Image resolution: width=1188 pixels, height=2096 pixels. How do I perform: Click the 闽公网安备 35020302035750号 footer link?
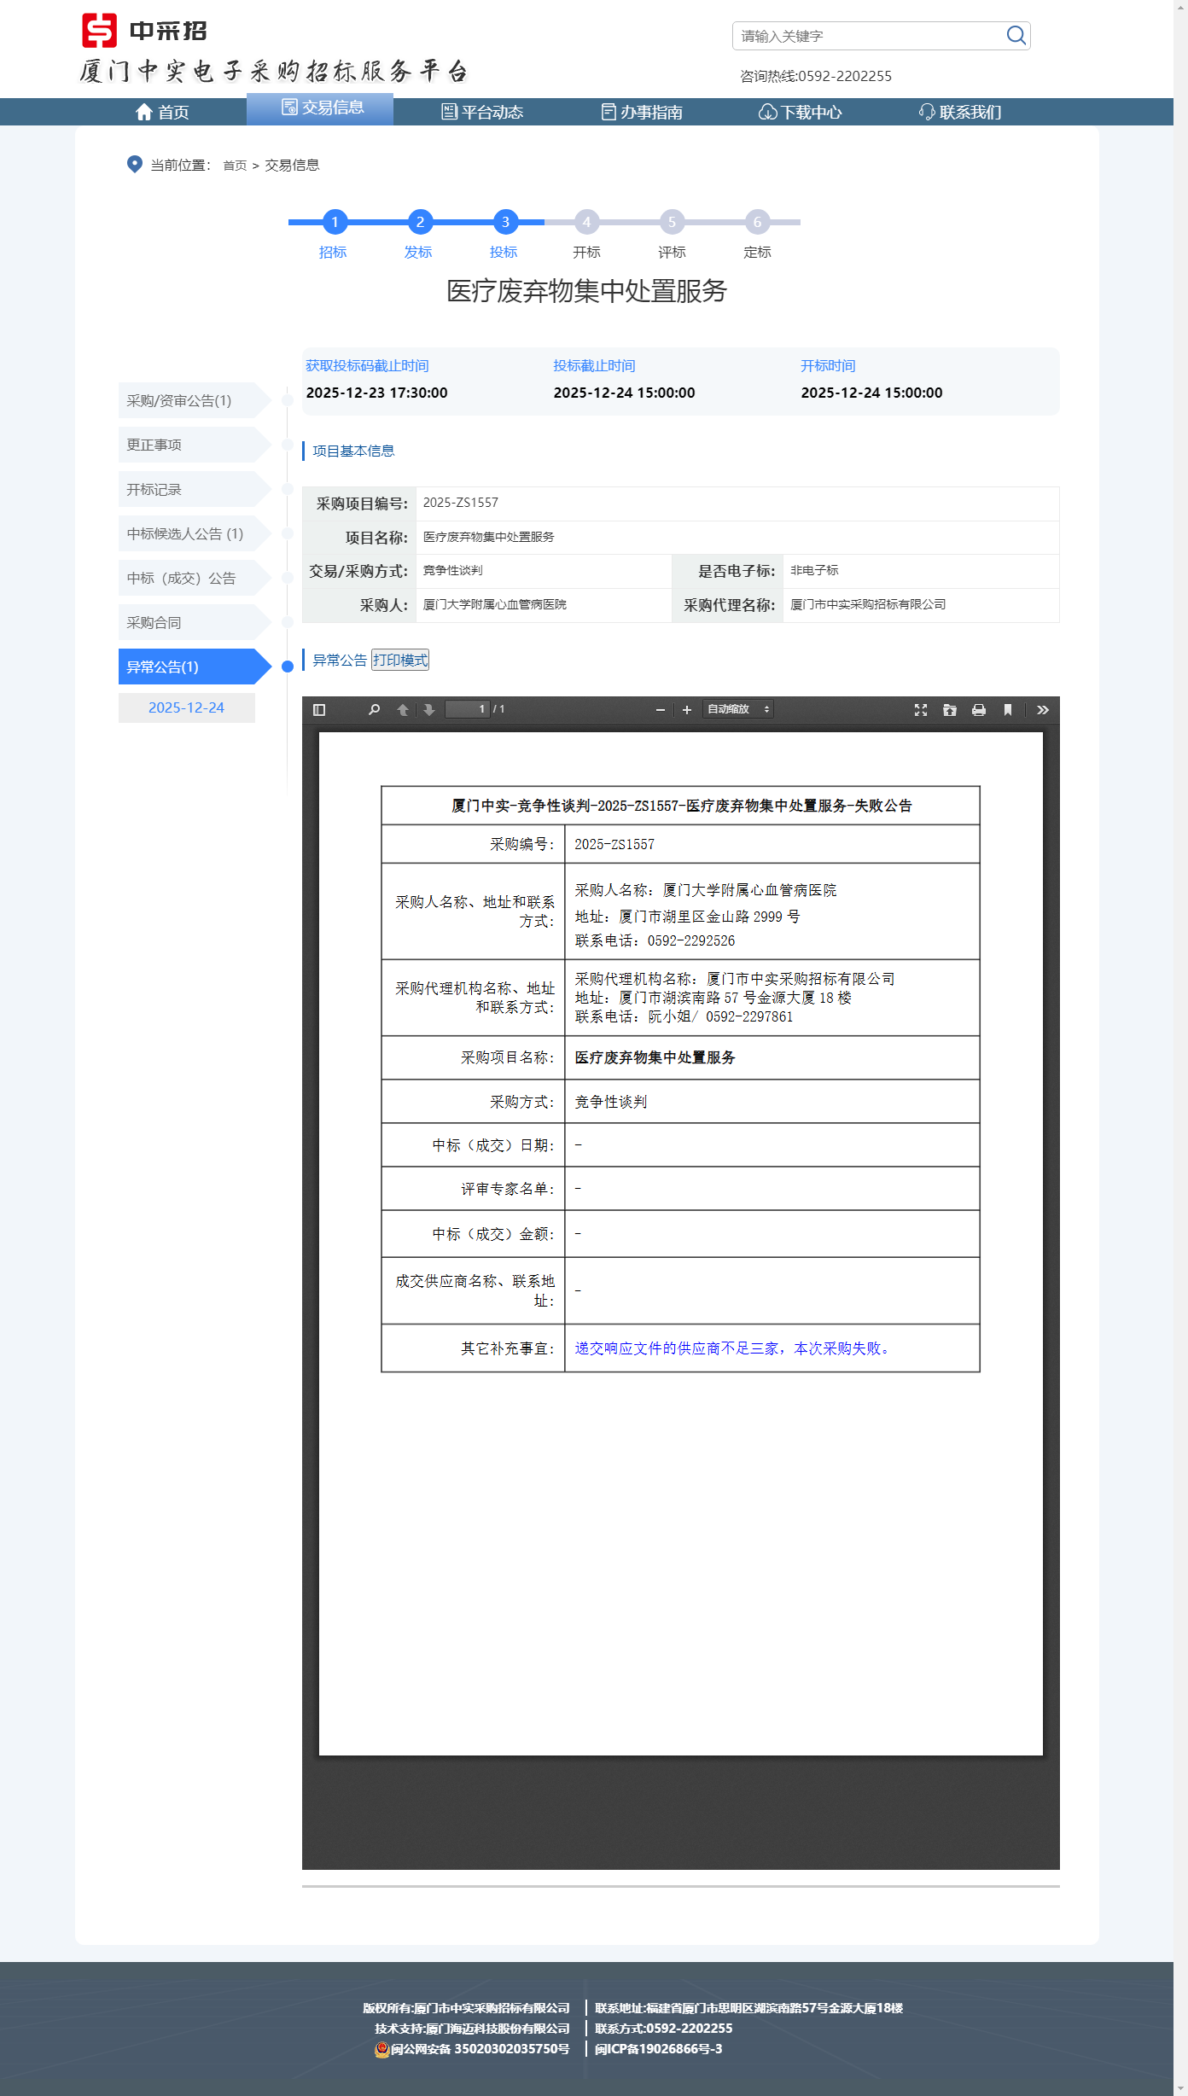tap(472, 2049)
